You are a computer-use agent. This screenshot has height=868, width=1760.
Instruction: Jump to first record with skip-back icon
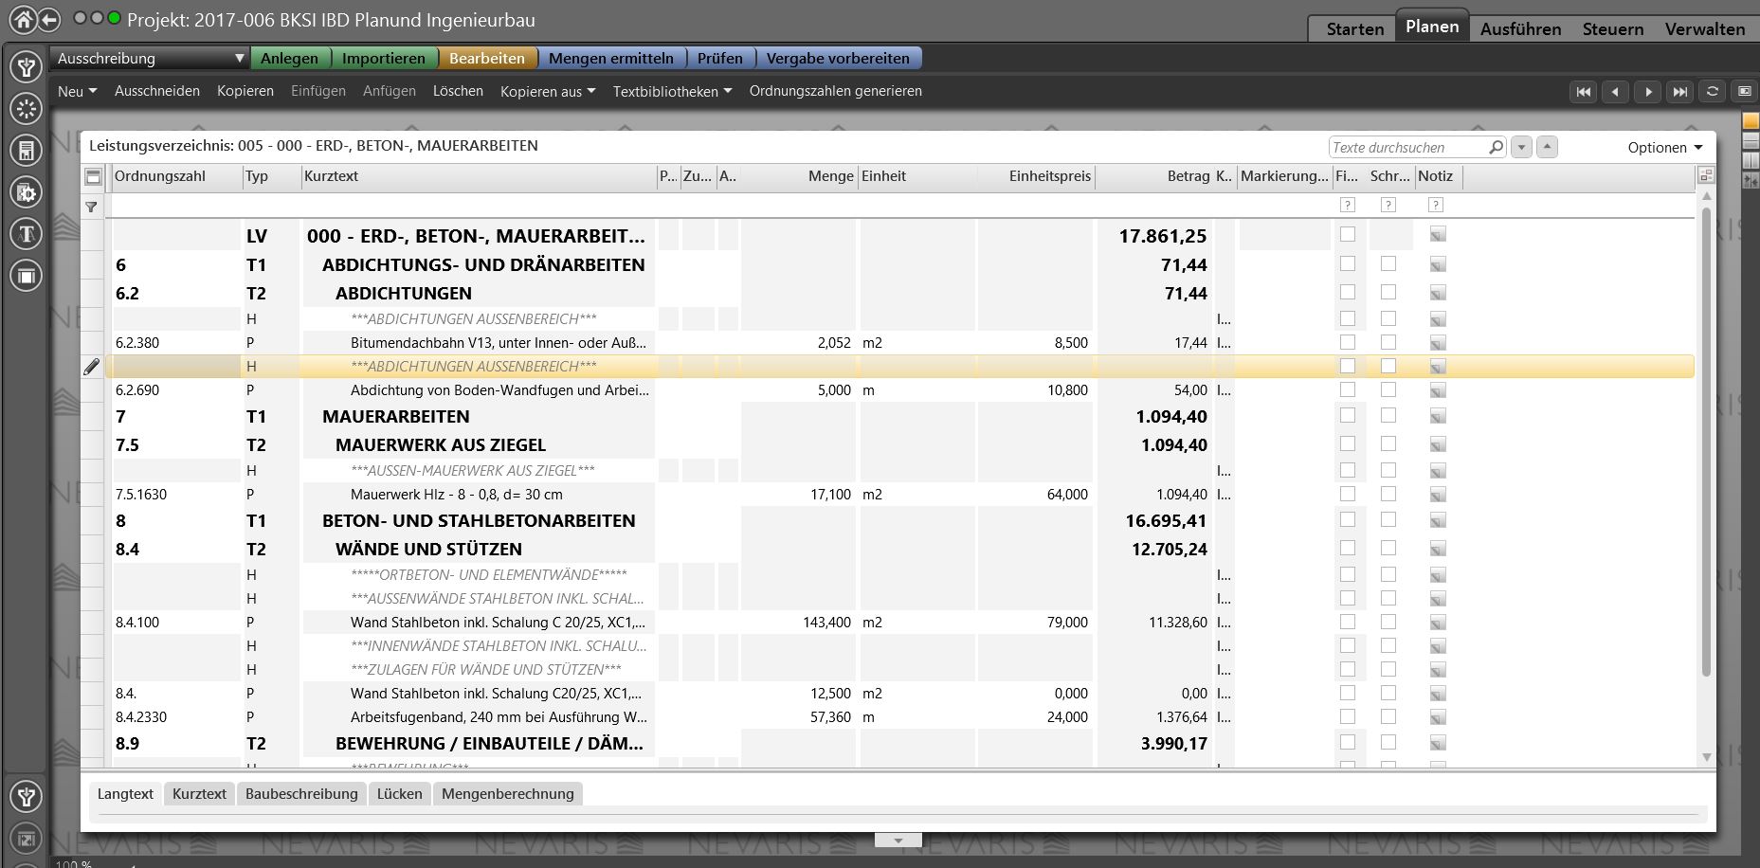click(1583, 92)
